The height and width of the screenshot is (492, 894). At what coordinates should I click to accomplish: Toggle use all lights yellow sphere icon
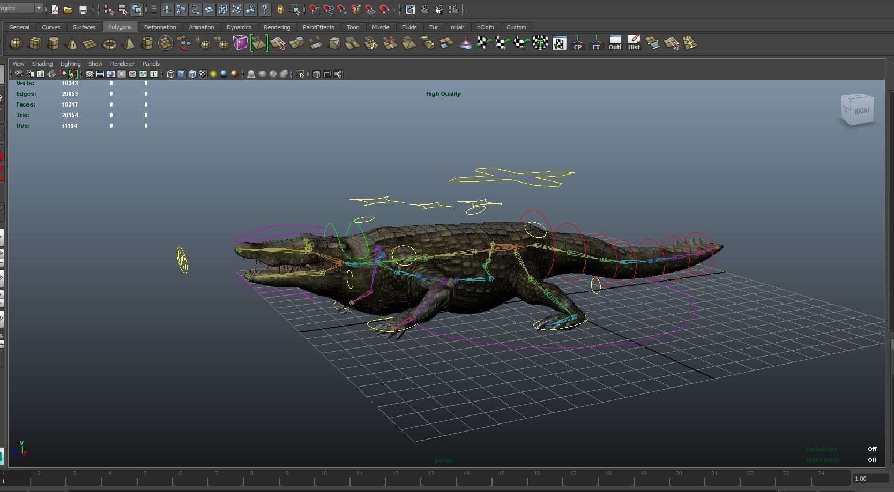pyautogui.click(x=213, y=74)
